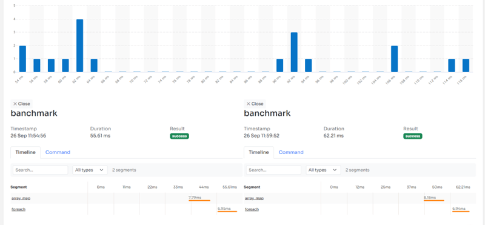
Task: Click the 92 ms histogram bar
Action: [294, 52]
